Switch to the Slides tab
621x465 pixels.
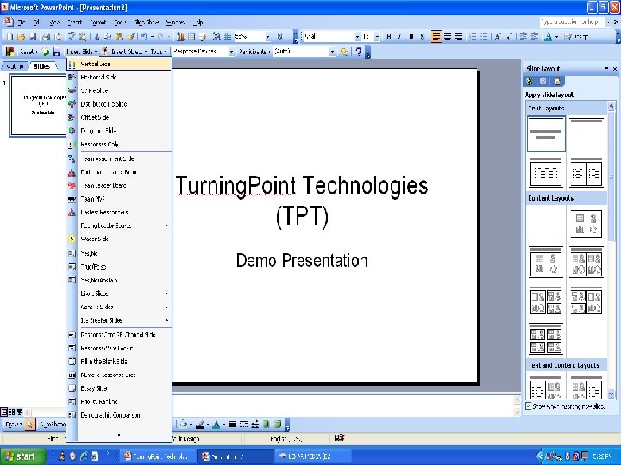[x=41, y=66]
